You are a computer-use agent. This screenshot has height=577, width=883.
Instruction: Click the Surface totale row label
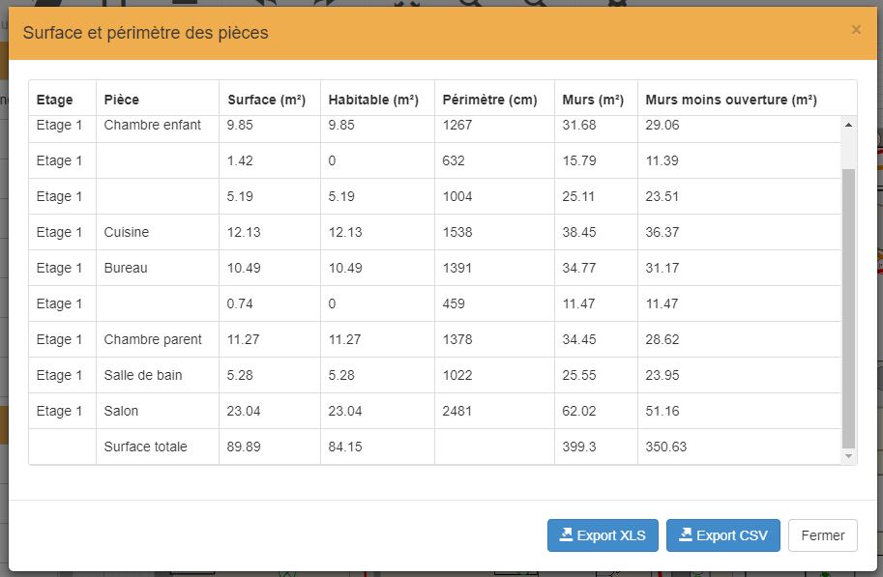[145, 447]
